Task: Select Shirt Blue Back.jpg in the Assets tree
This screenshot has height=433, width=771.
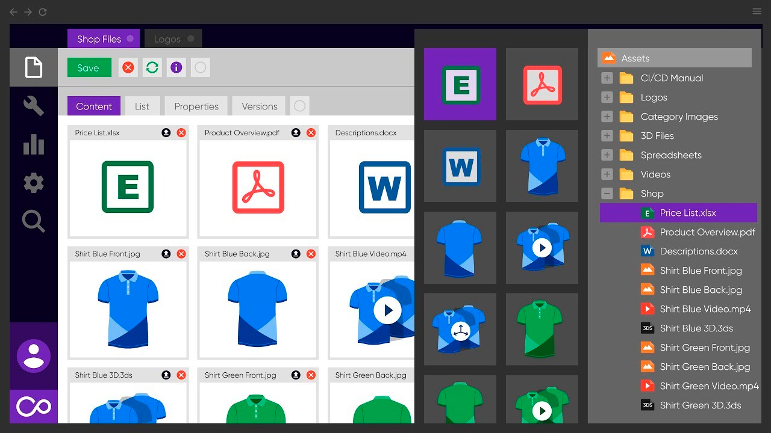Action: coord(691,290)
